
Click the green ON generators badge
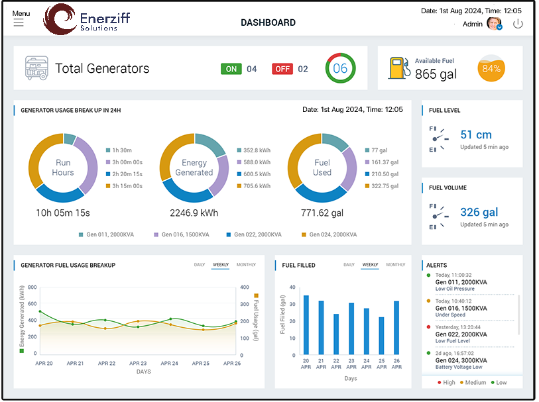point(231,69)
